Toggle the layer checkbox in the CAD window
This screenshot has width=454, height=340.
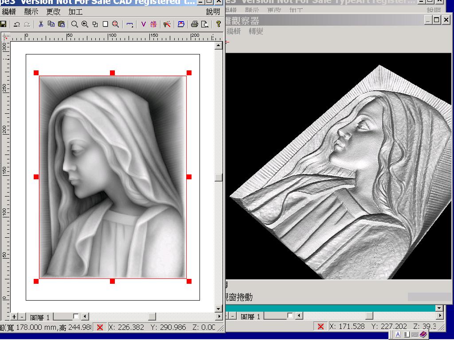click(76, 316)
